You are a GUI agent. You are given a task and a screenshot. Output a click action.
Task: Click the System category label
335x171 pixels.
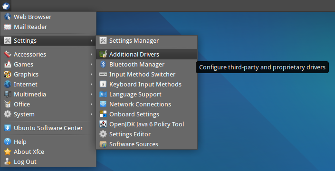(24, 114)
